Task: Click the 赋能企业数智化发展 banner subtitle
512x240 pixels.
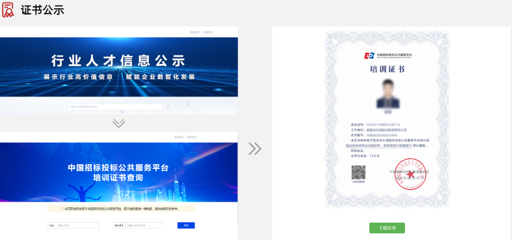Action: (160, 77)
